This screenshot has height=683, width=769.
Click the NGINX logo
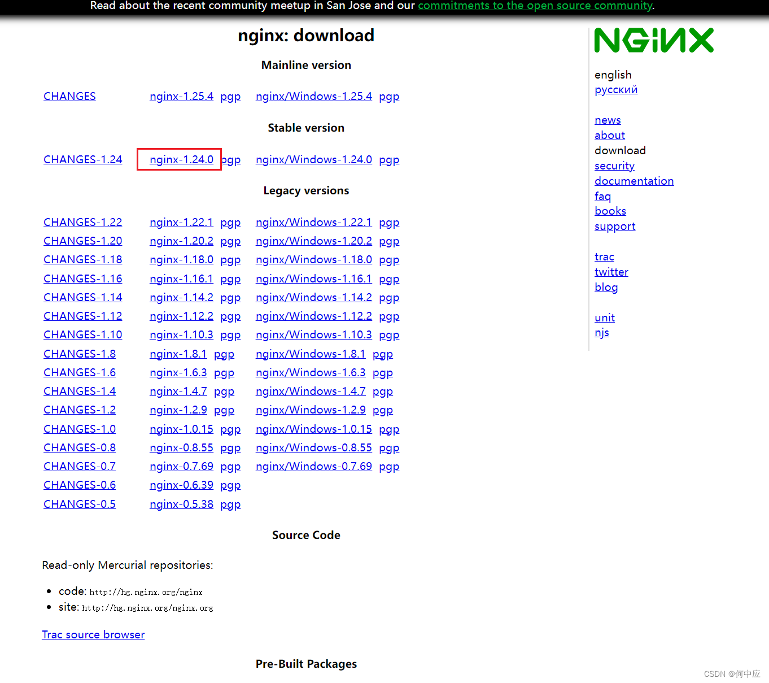654,41
